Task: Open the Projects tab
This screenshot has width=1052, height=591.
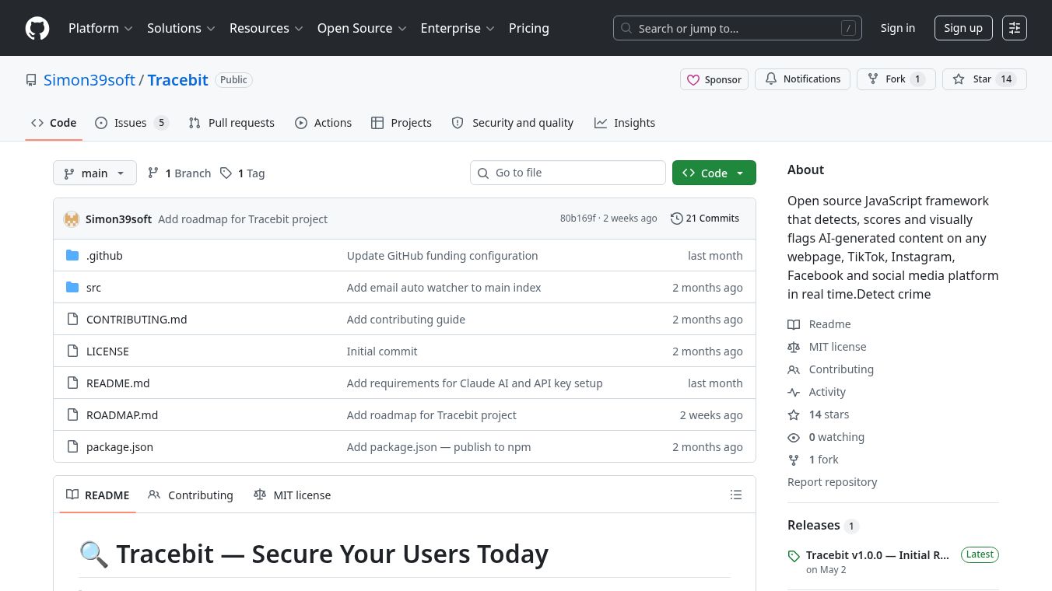Action: pyautogui.click(x=402, y=123)
